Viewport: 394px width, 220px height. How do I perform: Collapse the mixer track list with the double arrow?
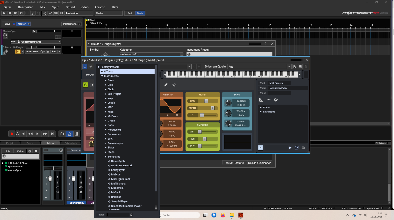[36, 151]
